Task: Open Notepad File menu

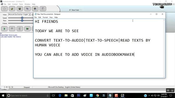Action: [36, 17]
